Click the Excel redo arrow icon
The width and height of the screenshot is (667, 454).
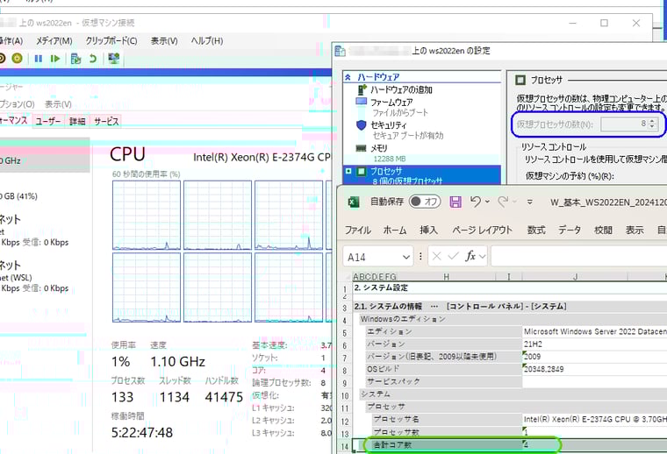point(503,202)
